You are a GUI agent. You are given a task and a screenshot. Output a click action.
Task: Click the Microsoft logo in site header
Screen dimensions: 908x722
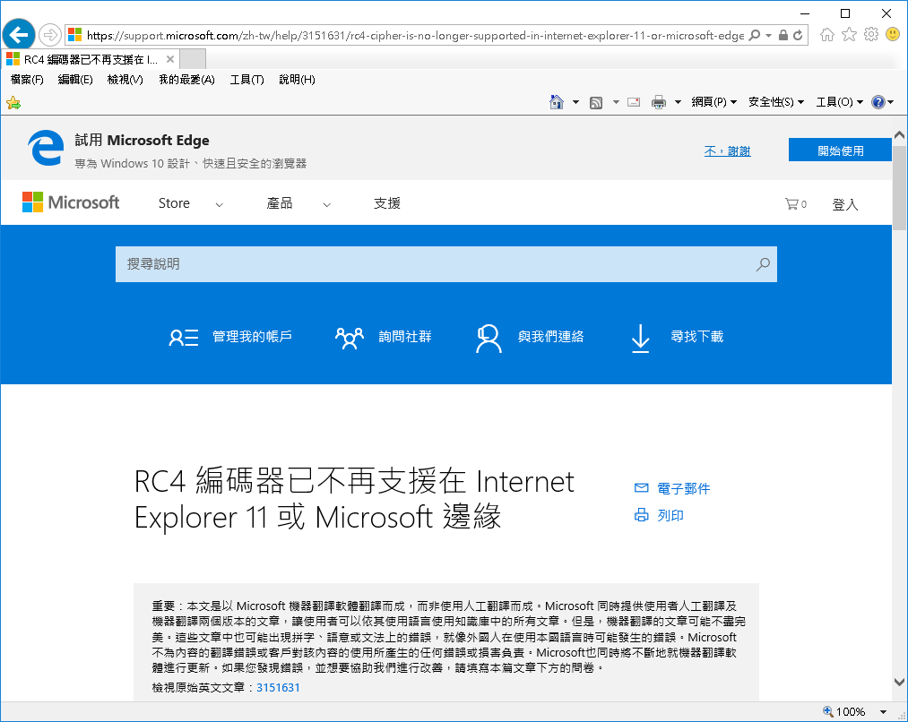tap(71, 202)
